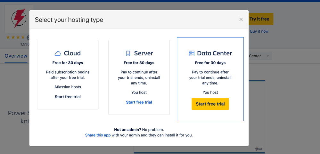
Task: Expand the hosting type dropdown arrow
Action: pos(268,56)
